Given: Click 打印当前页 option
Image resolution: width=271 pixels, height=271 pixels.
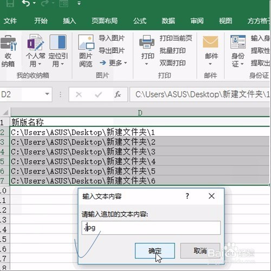Looking at the screenshot, I should (176, 38).
